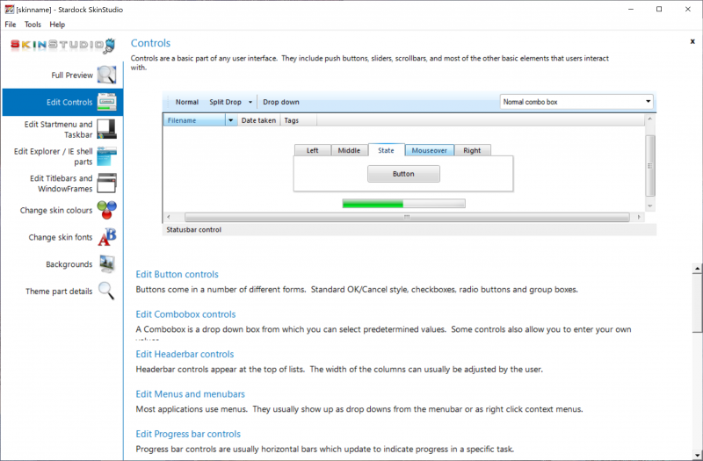Click the Date taken column header

pos(258,120)
